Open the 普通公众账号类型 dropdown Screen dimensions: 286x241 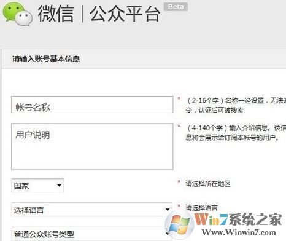click(91, 234)
